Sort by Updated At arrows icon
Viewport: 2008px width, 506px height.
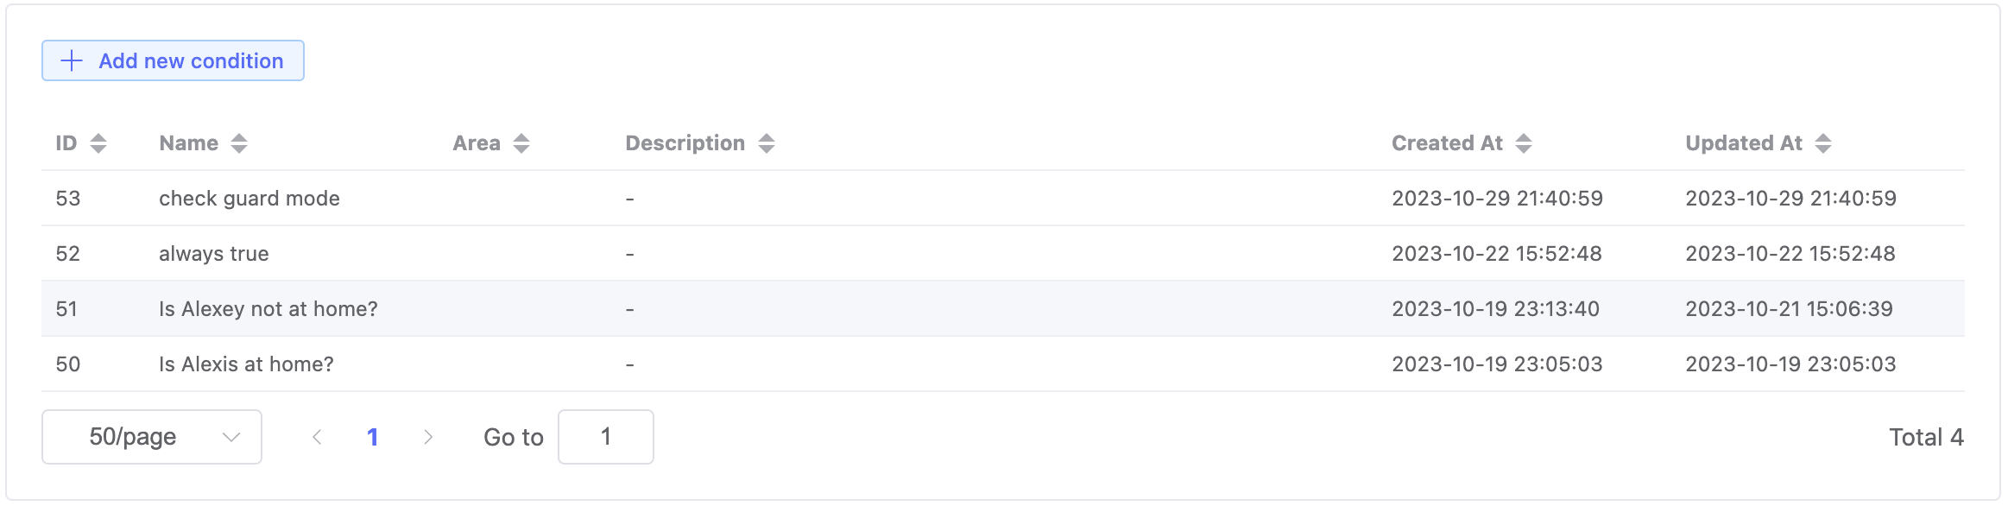1823,143
